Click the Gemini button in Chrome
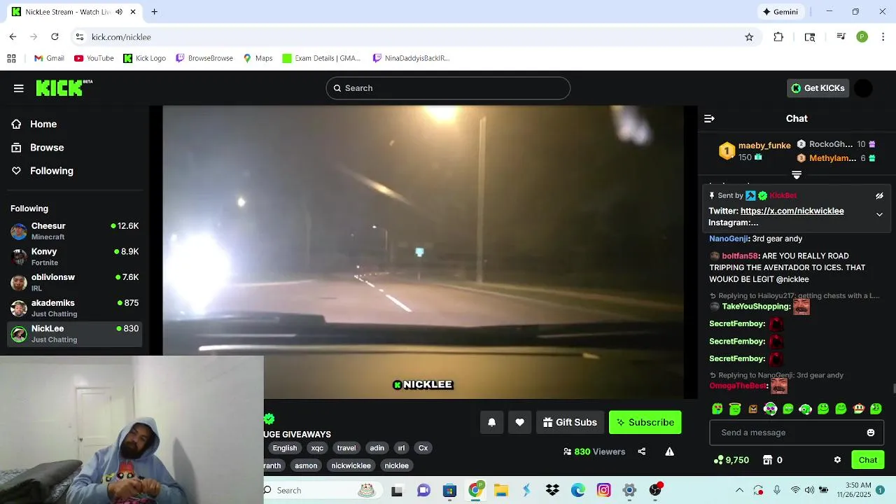This screenshot has width=896, height=504. click(x=780, y=12)
